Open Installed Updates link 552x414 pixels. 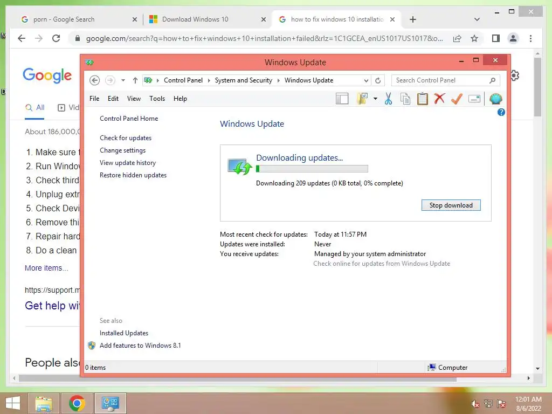point(124,333)
